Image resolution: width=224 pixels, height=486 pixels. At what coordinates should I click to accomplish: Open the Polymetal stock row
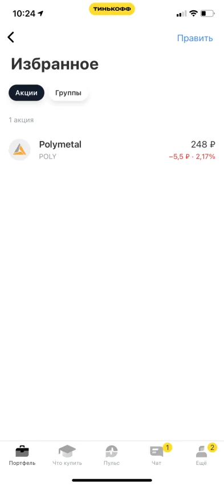tap(112, 150)
